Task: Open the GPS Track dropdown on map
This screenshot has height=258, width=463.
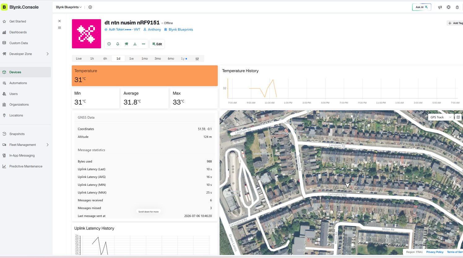Action: [x=441, y=117]
